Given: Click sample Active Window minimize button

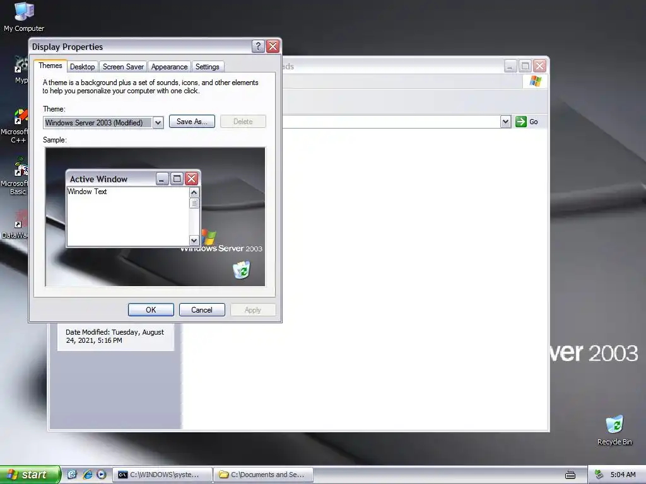Looking at the screenshot, I should coord(162,178).
